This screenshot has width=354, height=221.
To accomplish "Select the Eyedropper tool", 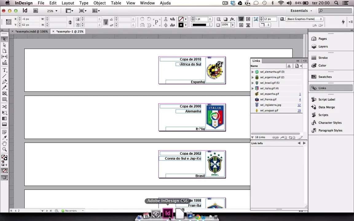I will pyautogui.click(x=4, y=138).
